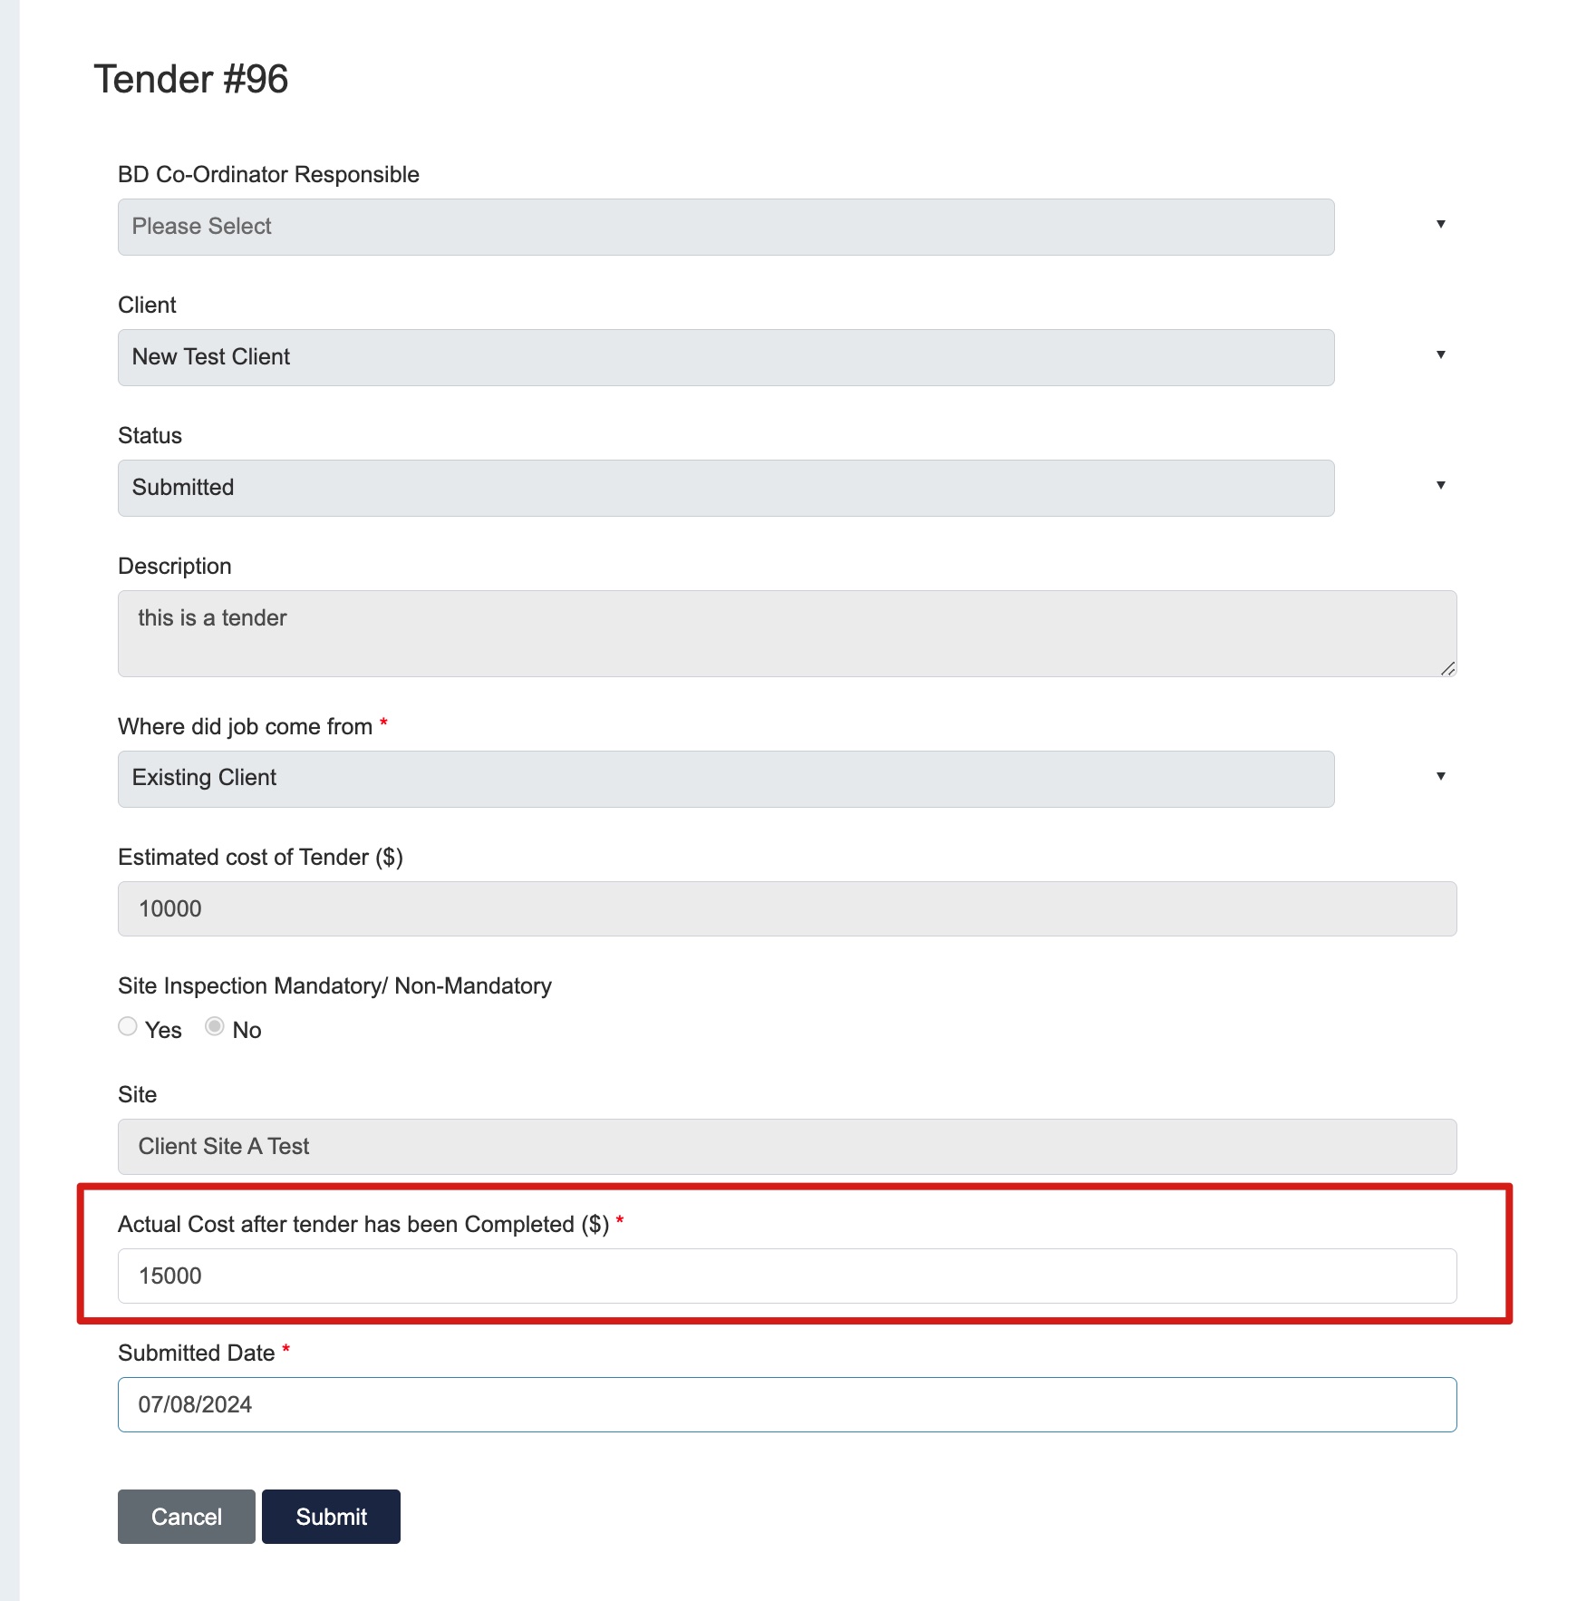Click the Estimated cost of Tender field
This screenshot has height=1601, width=1577.
(787, 908)
